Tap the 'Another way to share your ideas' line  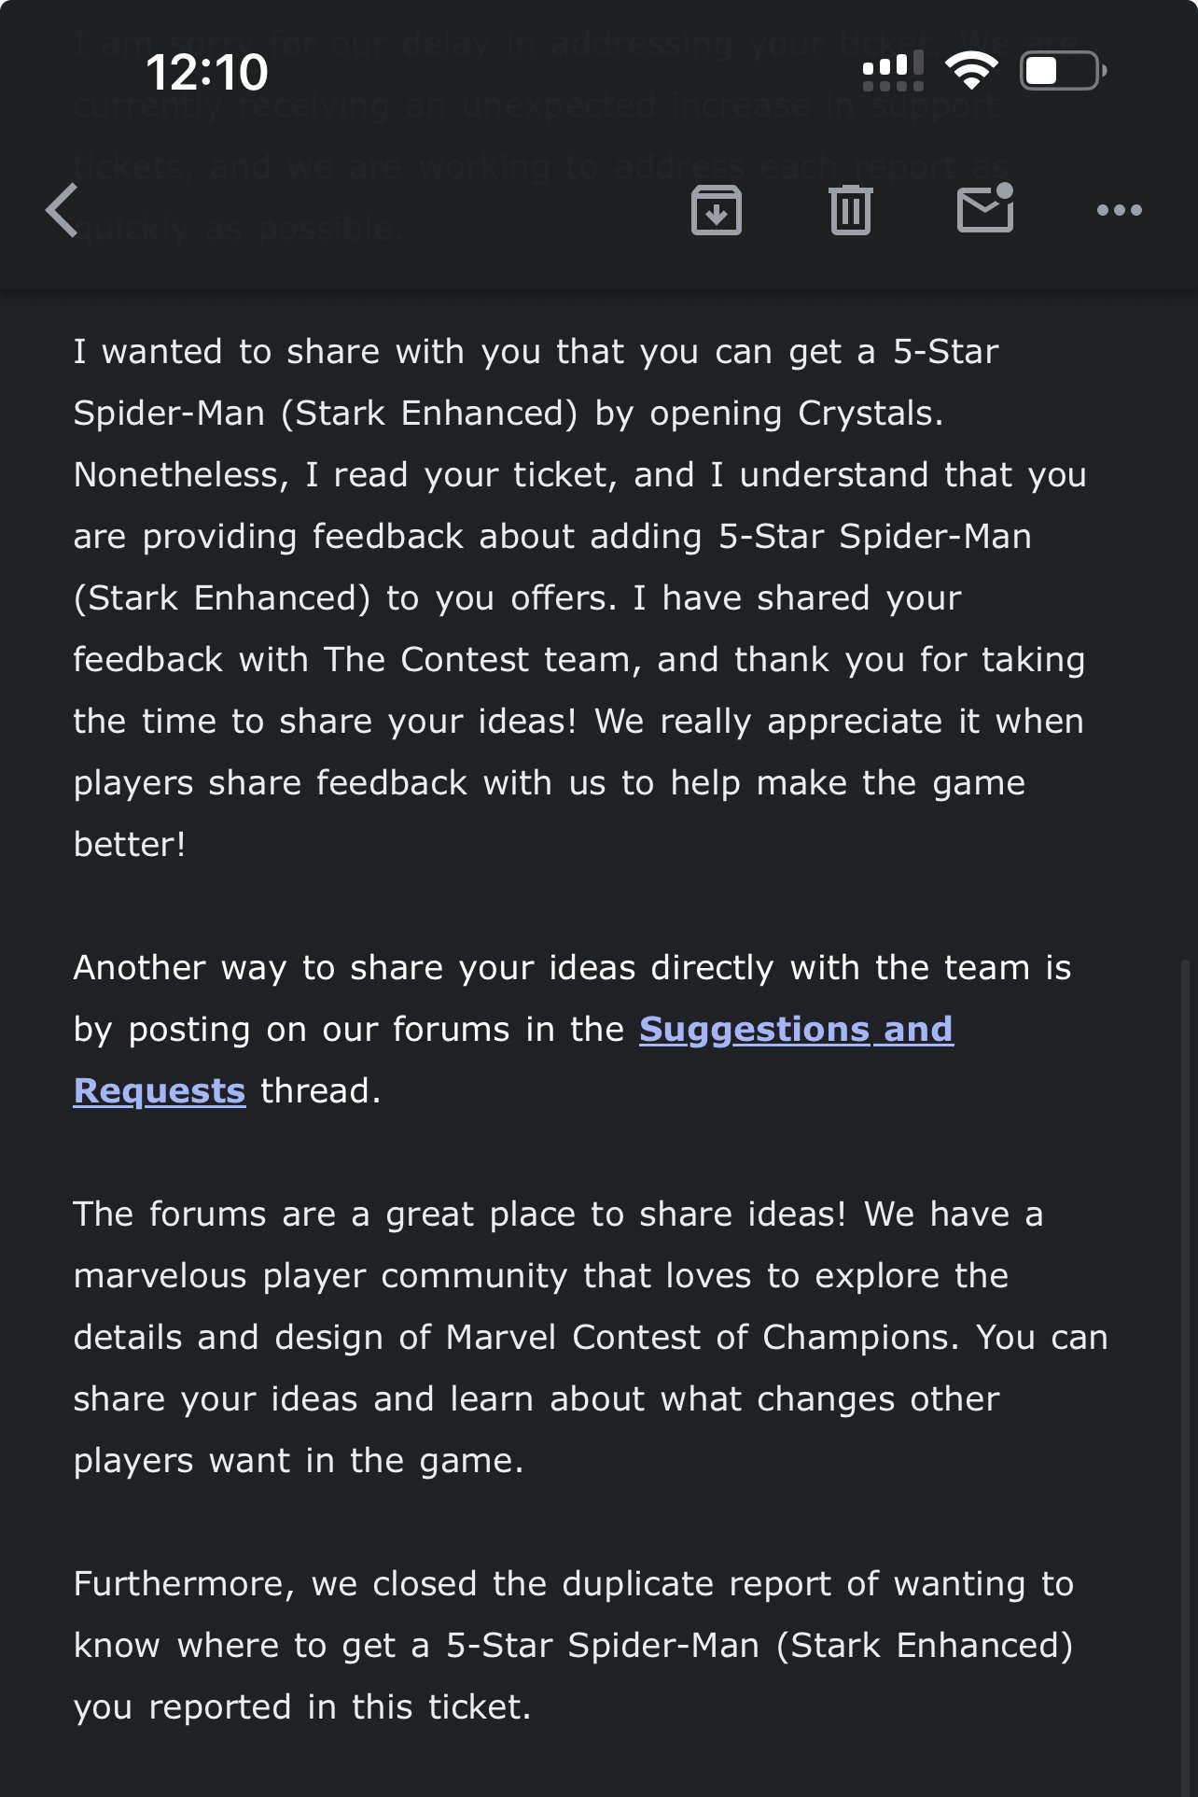(x=572, y=967)
